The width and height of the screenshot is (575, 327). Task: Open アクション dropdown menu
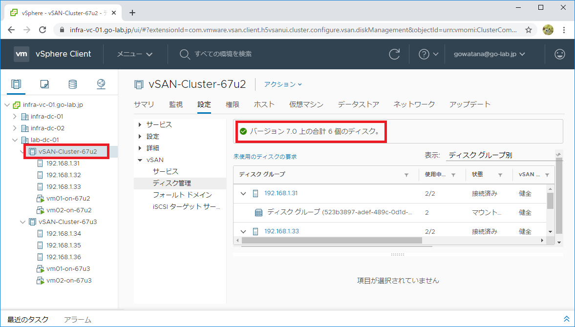pos(283,84)
